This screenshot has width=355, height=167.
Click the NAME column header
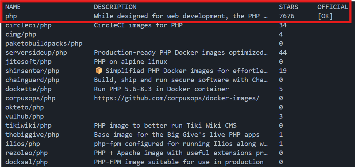point(13,7)
